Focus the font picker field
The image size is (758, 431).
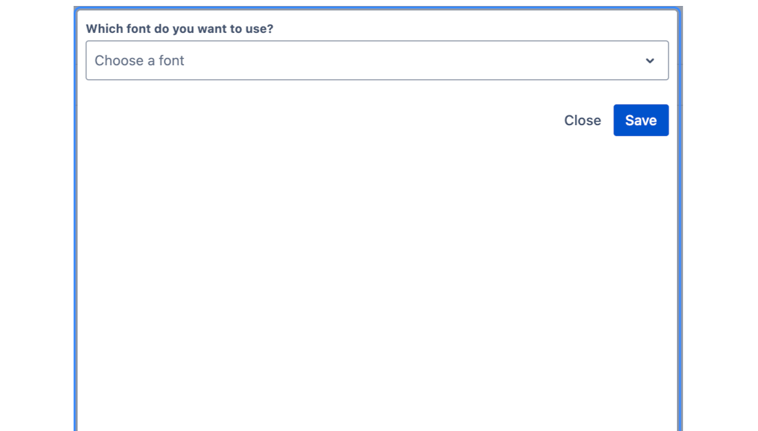(x=377, y=60)
